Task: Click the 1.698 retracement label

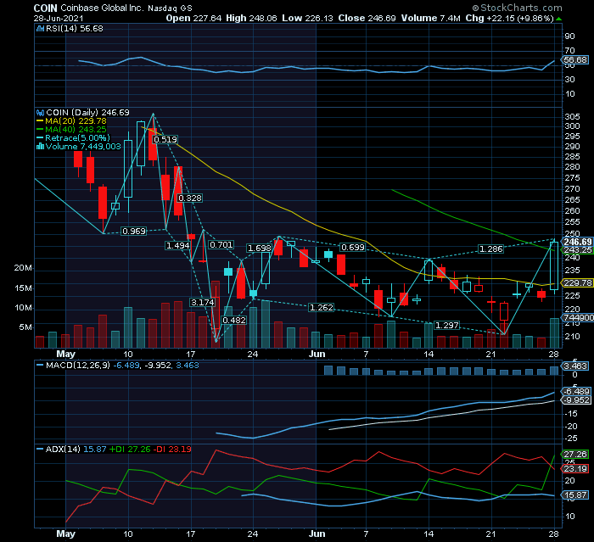Action: tap(259, 248)
